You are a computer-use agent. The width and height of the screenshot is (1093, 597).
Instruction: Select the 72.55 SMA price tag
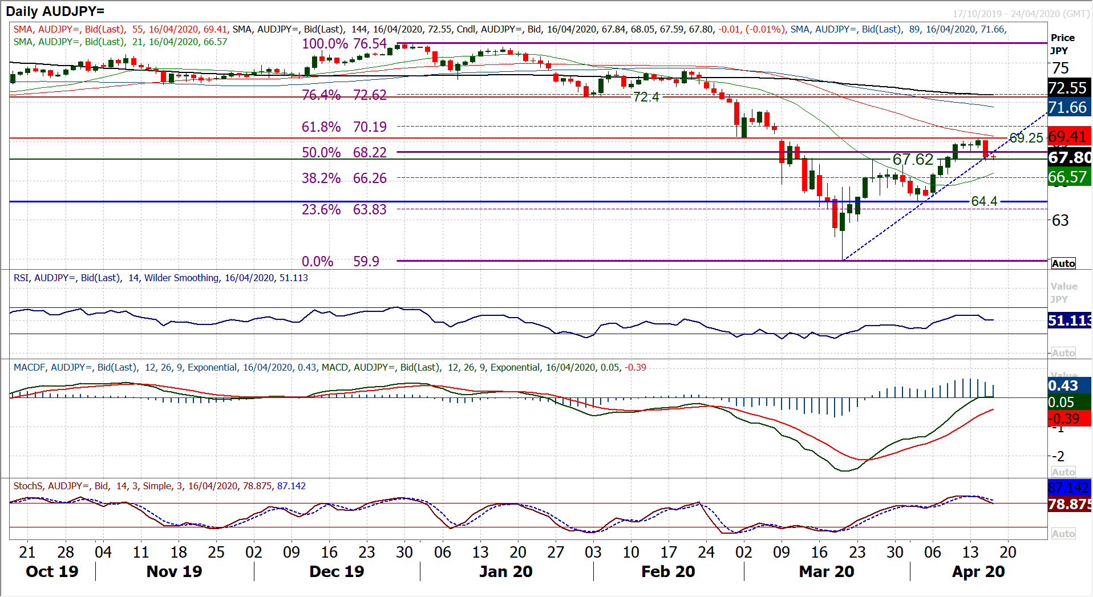click(x=1069, y=88)
